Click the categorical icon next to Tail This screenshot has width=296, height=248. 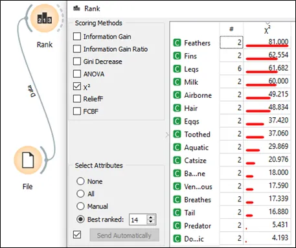(x=177, y=213)
